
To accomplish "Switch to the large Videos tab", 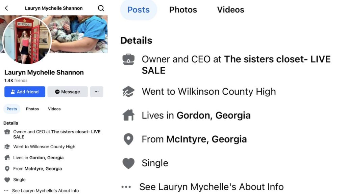I will click(x=230, y=10).
